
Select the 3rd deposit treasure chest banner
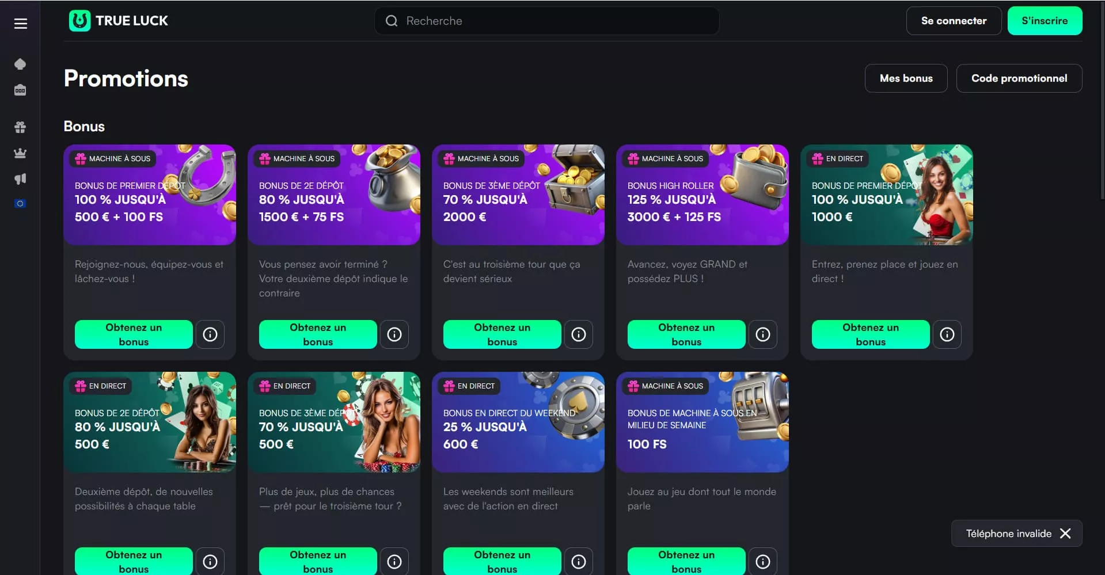(518, 195)
